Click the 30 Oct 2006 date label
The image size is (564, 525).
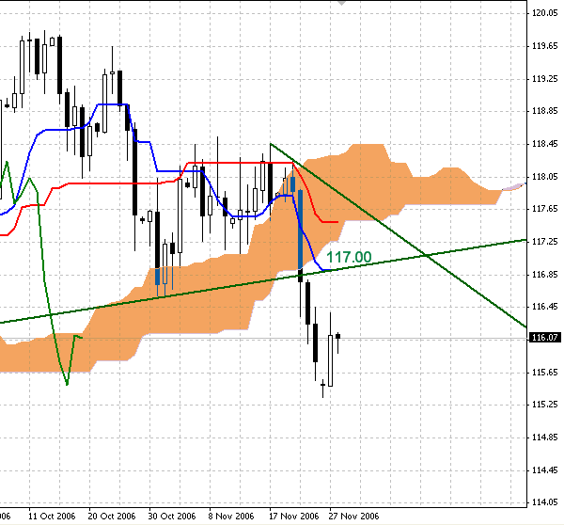click(x=172, y=517)
